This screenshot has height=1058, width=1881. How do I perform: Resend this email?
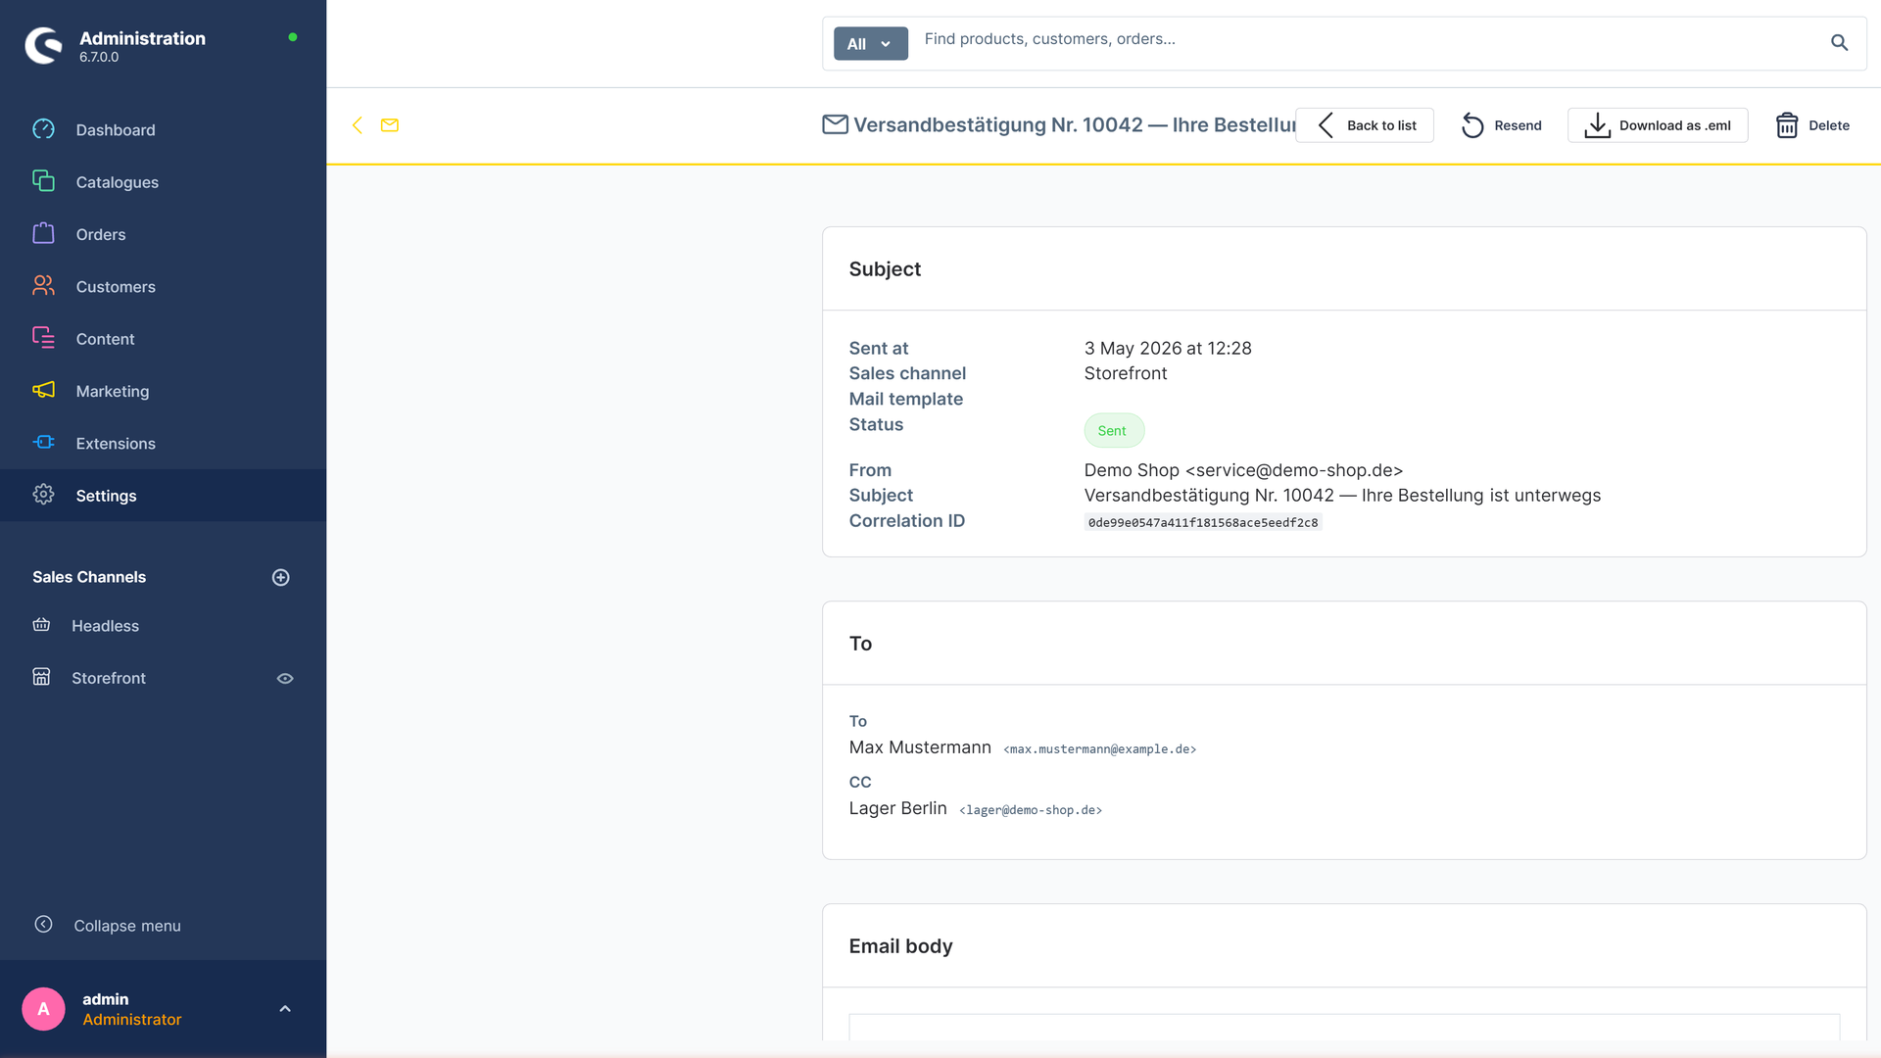[x=1501, y=125]
